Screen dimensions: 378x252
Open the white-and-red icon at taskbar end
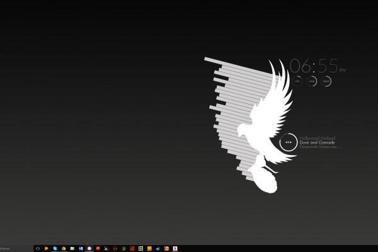click(175, 248)
